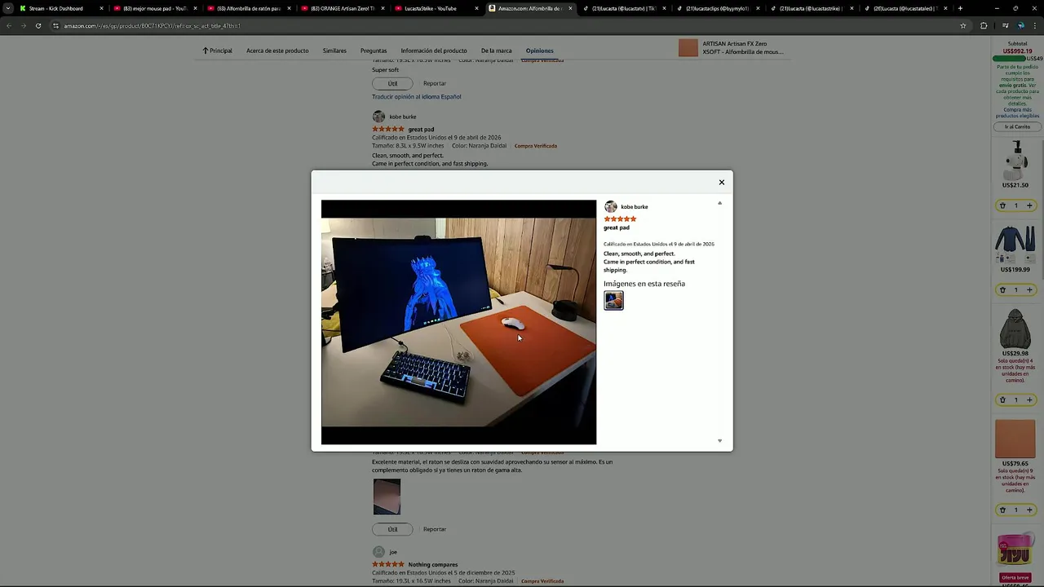
Task: Switch to ORANGE Artisan Zero YouTube tab
Action: [343, 8]
